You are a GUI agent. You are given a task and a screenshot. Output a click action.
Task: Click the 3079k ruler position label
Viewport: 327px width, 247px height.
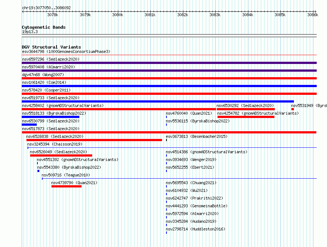point(85,15)
